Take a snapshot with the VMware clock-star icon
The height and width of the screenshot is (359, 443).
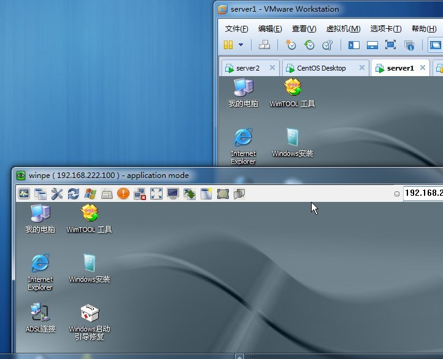(290, 45)
